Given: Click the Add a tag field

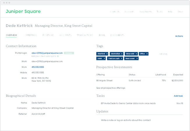Looking at the screenshot, I should pos(163,54).
